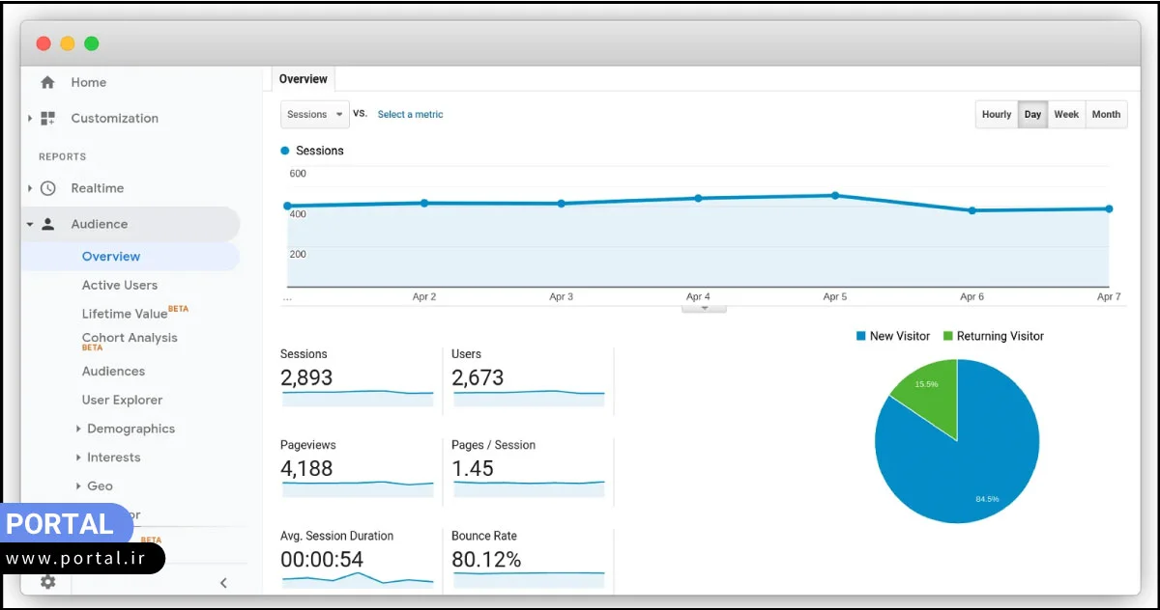Click the Select a metric link
The image size is (1160, 610).
pos(410,114)
